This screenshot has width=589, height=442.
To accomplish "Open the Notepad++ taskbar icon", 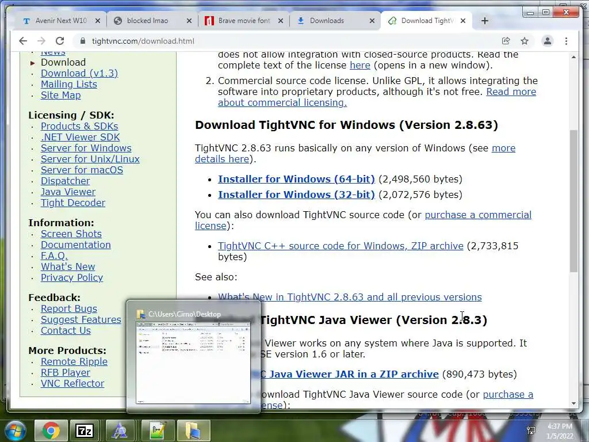I will coord(158,430).
